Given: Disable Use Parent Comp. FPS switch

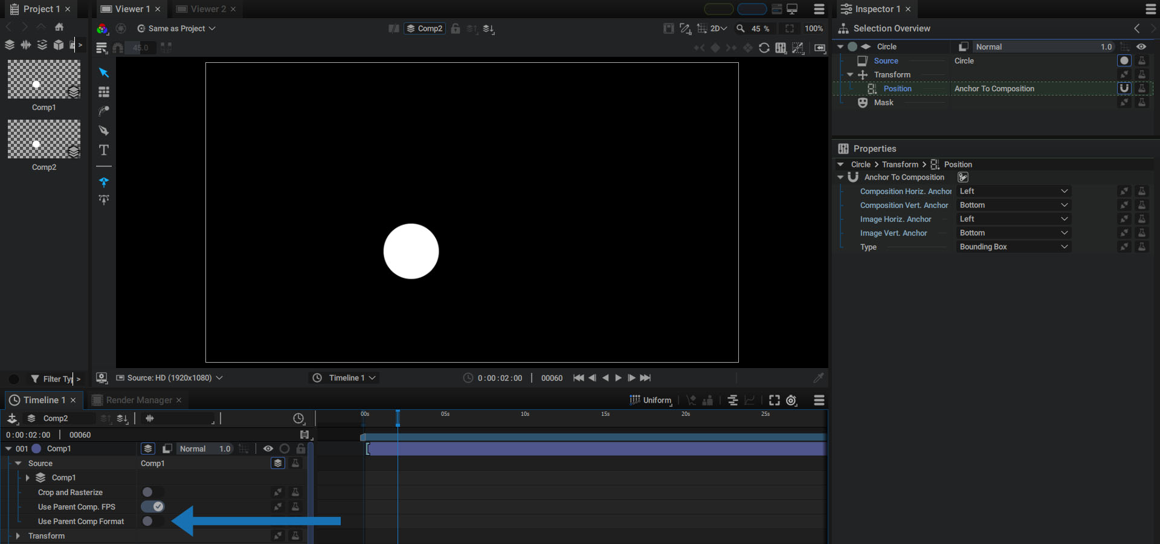Looking at the screenshot, I should 152,507.
